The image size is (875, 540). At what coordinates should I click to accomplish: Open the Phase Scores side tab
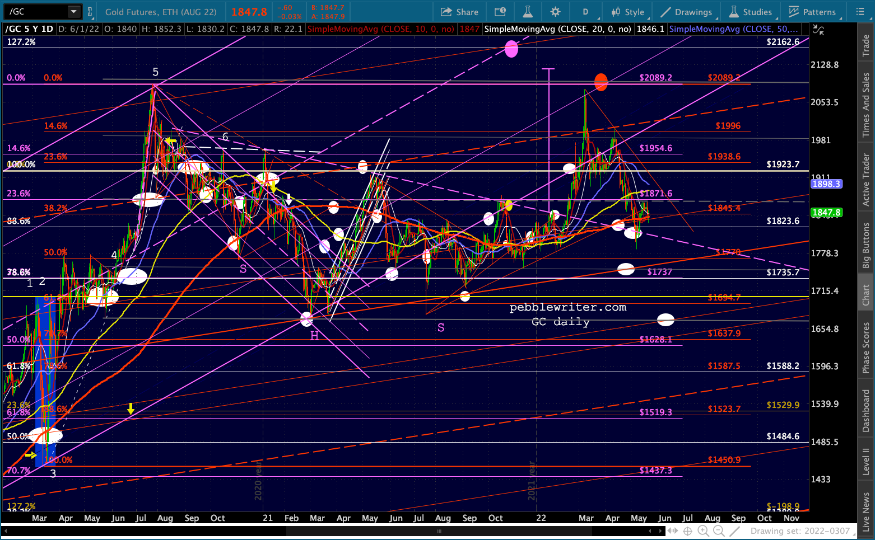(x=866, y=348)
